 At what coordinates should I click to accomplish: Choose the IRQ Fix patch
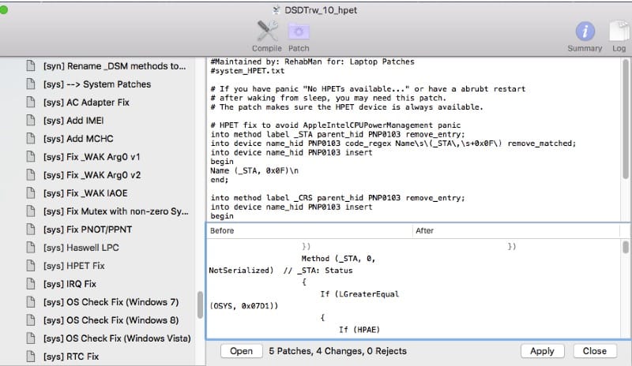point(70,284)
